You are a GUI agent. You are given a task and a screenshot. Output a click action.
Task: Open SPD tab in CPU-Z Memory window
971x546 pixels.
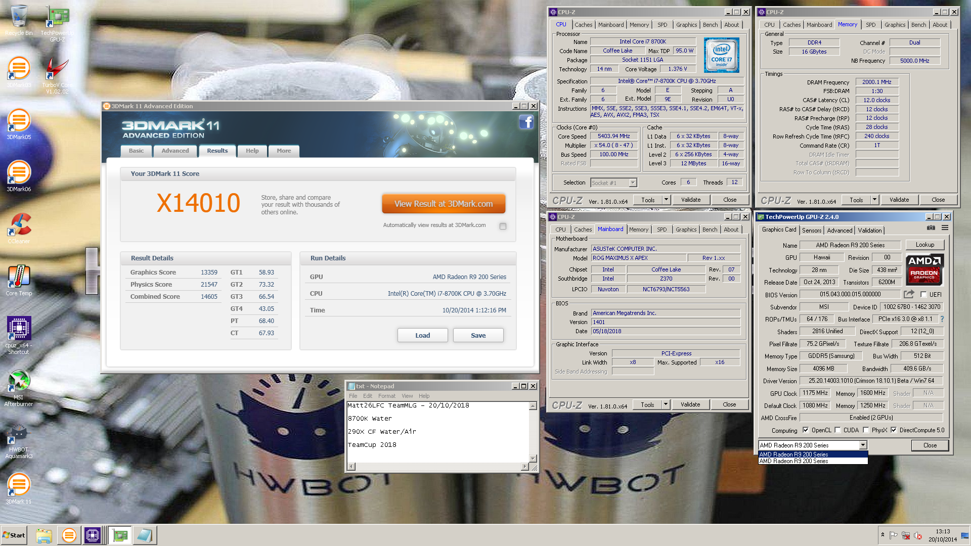pyautogui.click(x=870, y=25)
